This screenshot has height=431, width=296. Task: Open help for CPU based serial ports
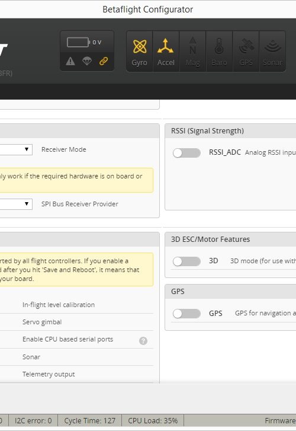point(143,341)
